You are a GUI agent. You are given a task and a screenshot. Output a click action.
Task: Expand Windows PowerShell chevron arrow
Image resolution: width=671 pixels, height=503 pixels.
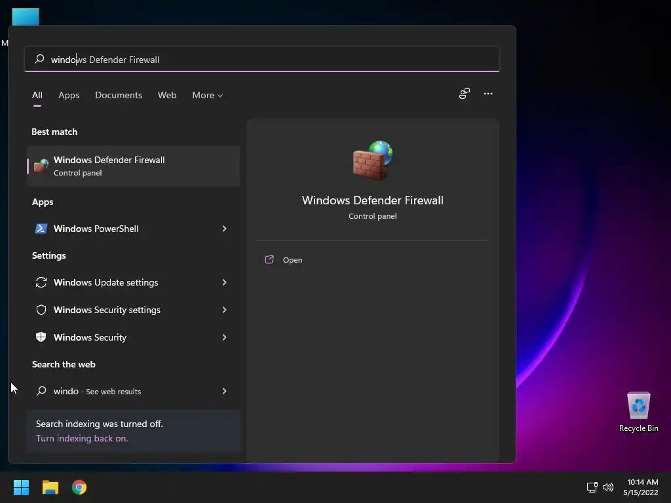(224, 229)
